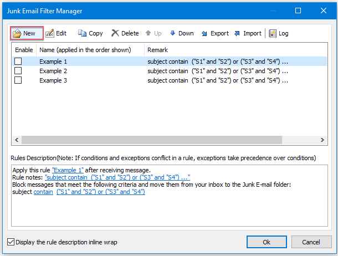Click the right arrow of horizontal scrollbar
The image size is (338, 256).
(322, 140)
